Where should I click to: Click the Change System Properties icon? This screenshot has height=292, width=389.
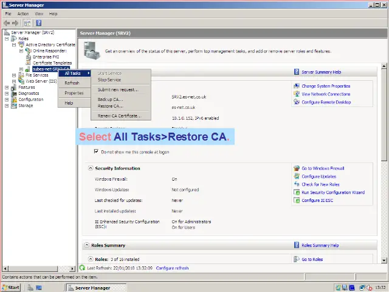297,86
